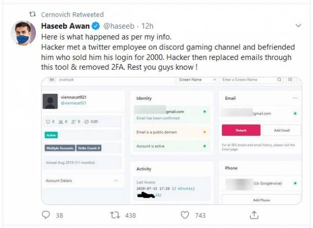Click the green Active status badge

pos(52,135)
